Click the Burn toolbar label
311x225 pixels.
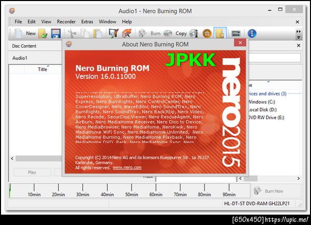155,34
